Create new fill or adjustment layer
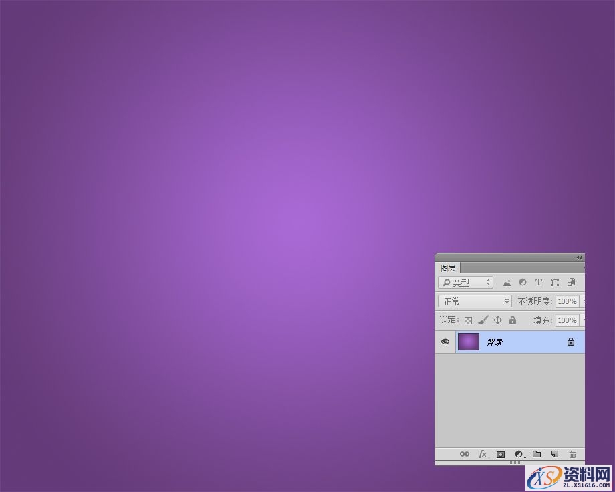The height and width of the screenshot is (492, 615). click(x=519, y=454)
